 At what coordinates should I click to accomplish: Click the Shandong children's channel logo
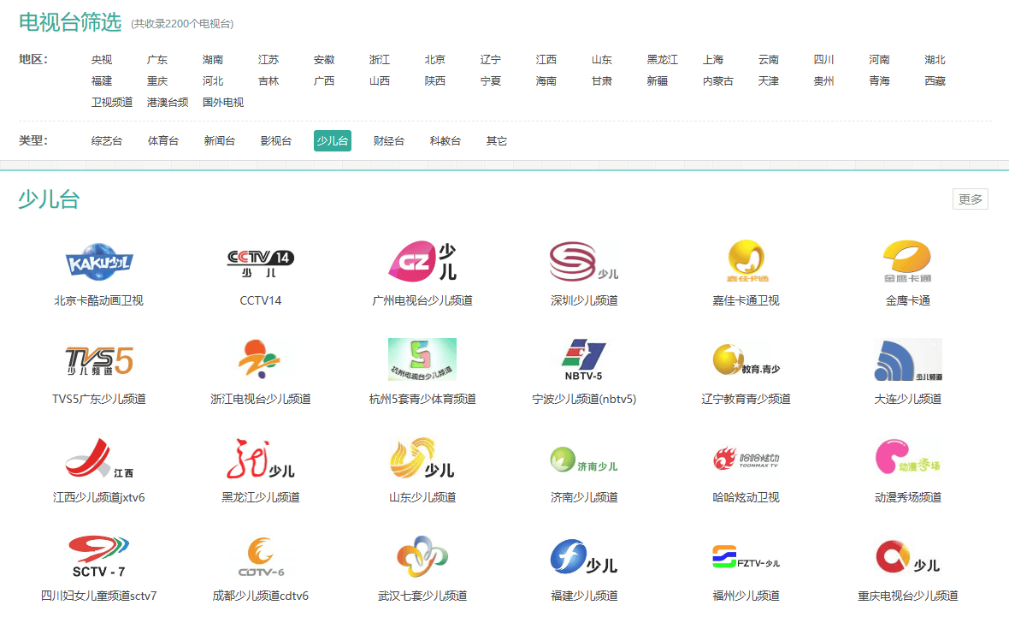pyautogui.click(x=422, y=459)
